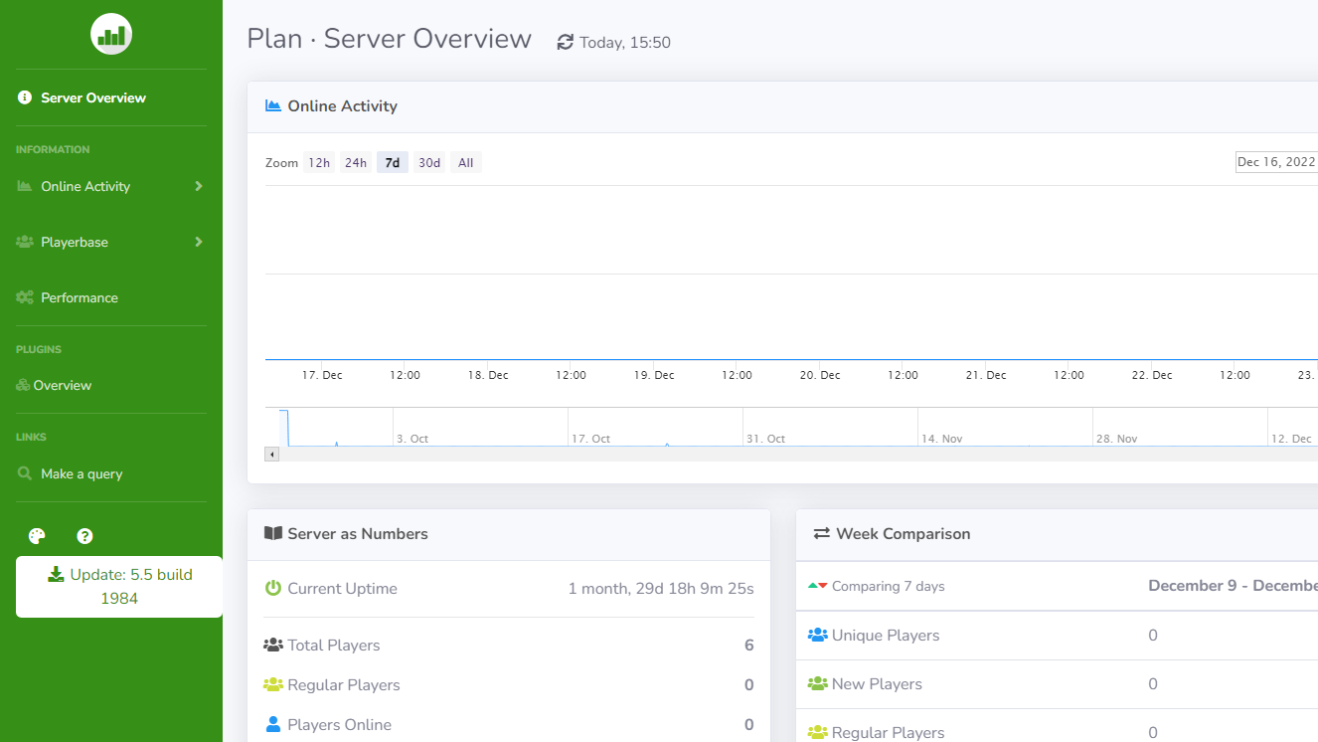Open the Make a query link
The image size is (1318, 742).
(x=82, y=473)
